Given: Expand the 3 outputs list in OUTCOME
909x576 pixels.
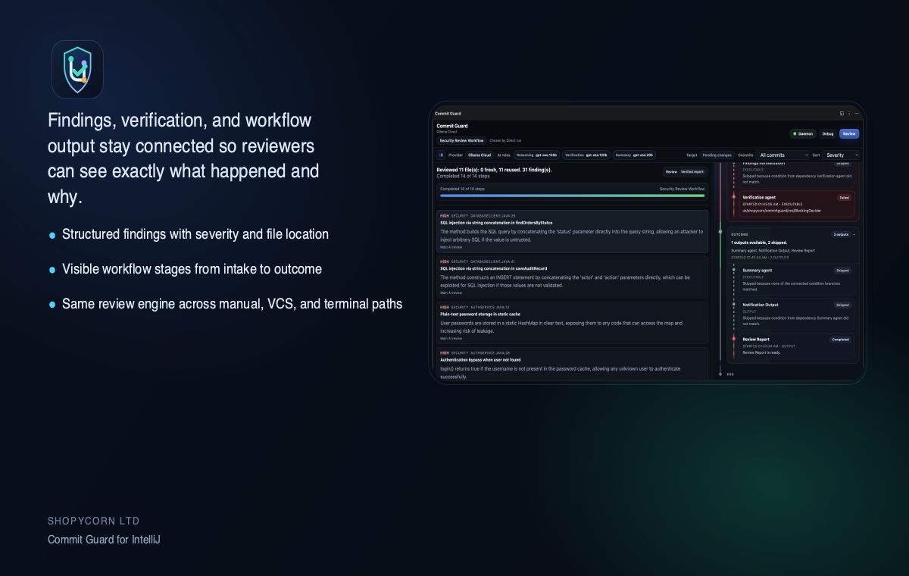Looking at the screenshot, I should [x=841, y=234].
